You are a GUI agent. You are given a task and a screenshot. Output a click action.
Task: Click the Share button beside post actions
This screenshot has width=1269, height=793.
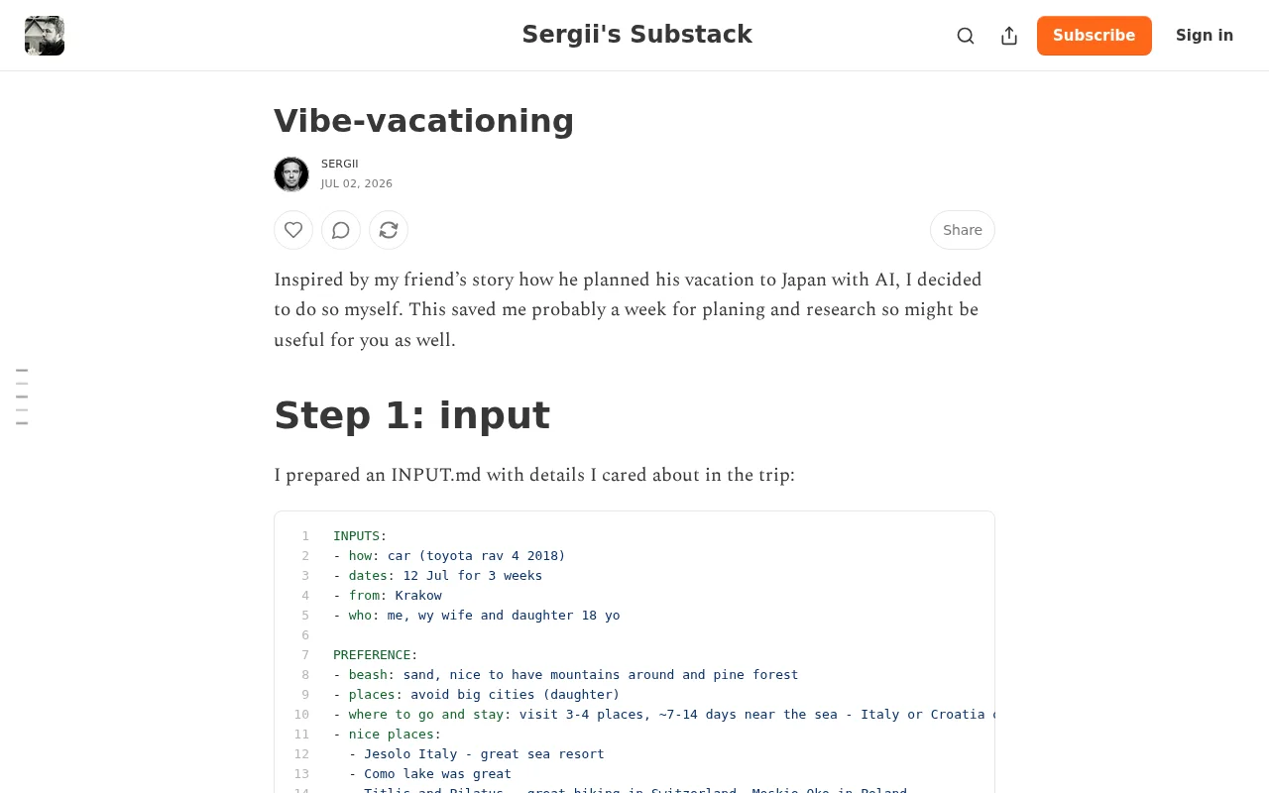tap(963, 230)
